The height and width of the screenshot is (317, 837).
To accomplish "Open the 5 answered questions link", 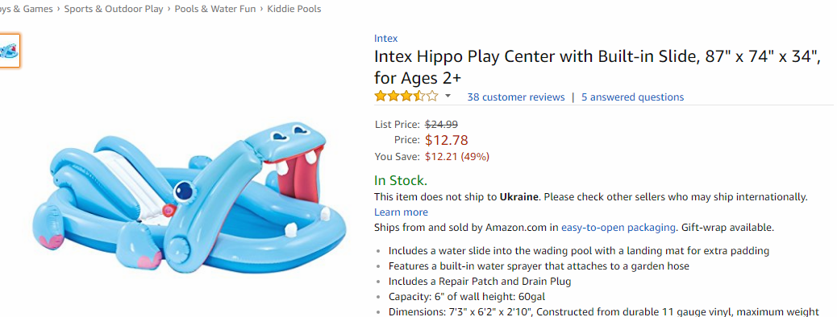I will coord(632,97).
